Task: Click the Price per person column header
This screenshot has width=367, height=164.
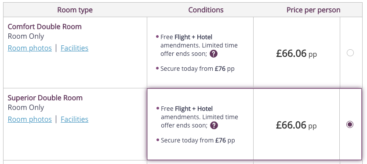Action: (x=313, y=10)
